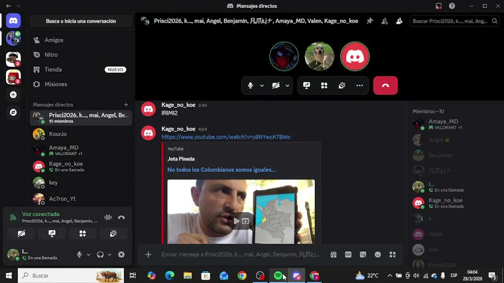Open apps icon at message bar end

point(393,254)
